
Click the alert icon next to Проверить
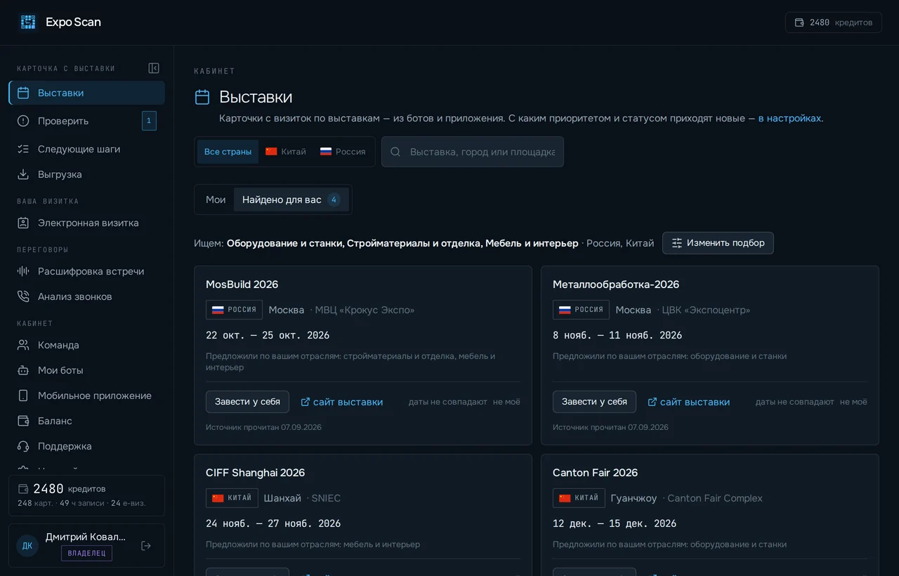coord(23,121)
